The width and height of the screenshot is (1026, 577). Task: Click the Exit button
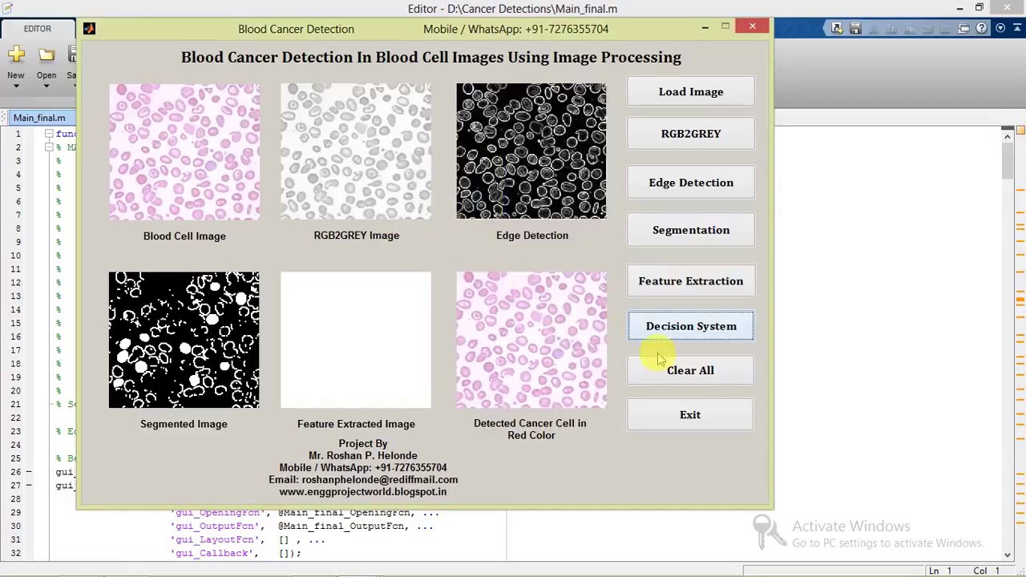pyautogui.click(x=691, y=415)
